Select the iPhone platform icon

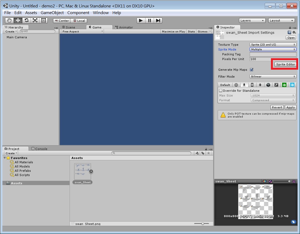coord(252,85)
